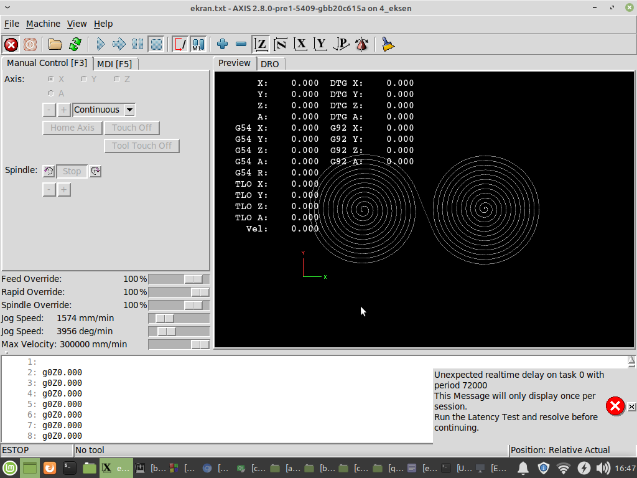
Task: Zoom in with blue plus icon
Action: (x=222, y=44)
